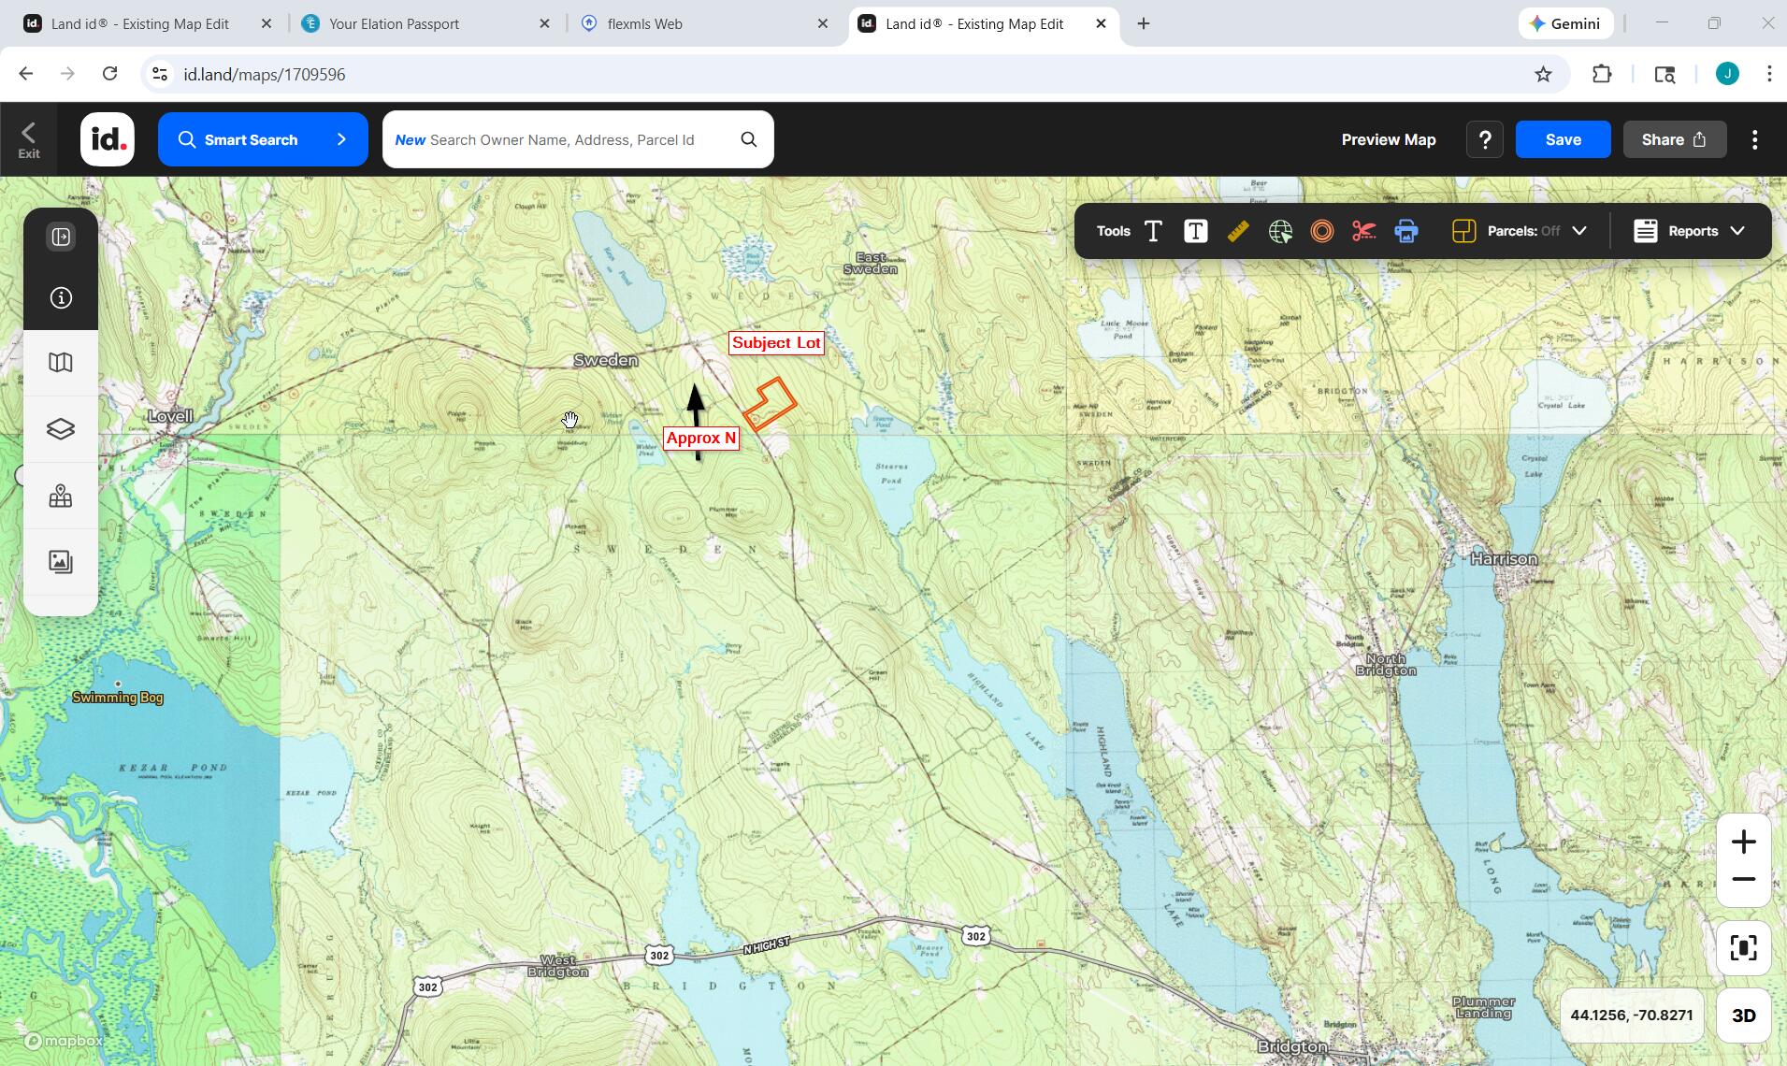Open the Parcels dropdown chevron
Screen dimensions: 1787x1066
click(x=1578, y=231)
